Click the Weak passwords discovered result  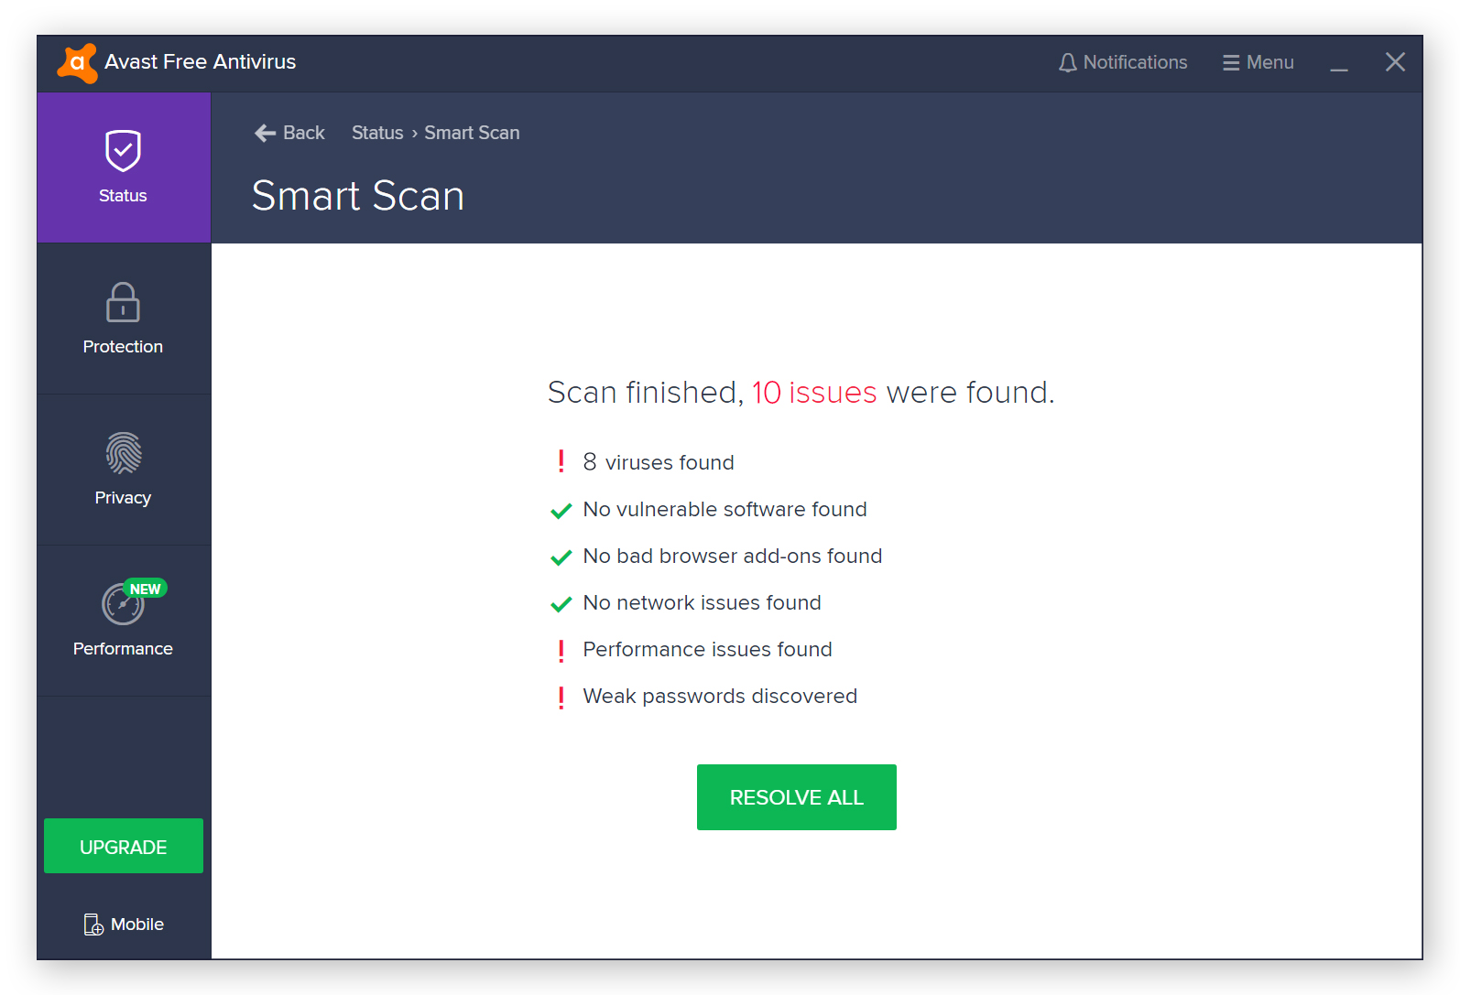pos(720,696)
